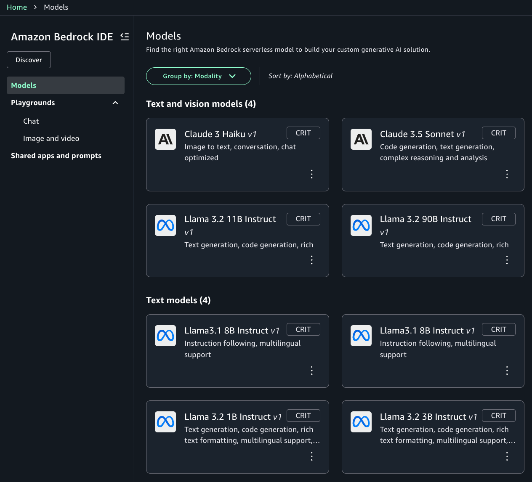Viewport: 532px width, 482px height.
Task: Select Models in the sidebar
Action: [x=66, y=85]
